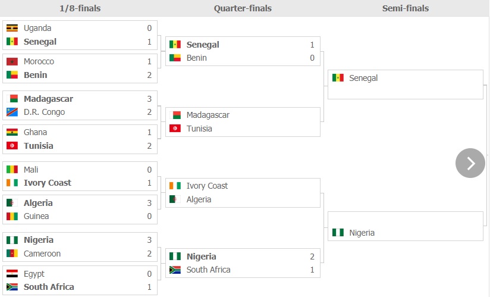Open Senegal vs Benin quarter-final match
The image size is (490, 297).
(243, 51)
